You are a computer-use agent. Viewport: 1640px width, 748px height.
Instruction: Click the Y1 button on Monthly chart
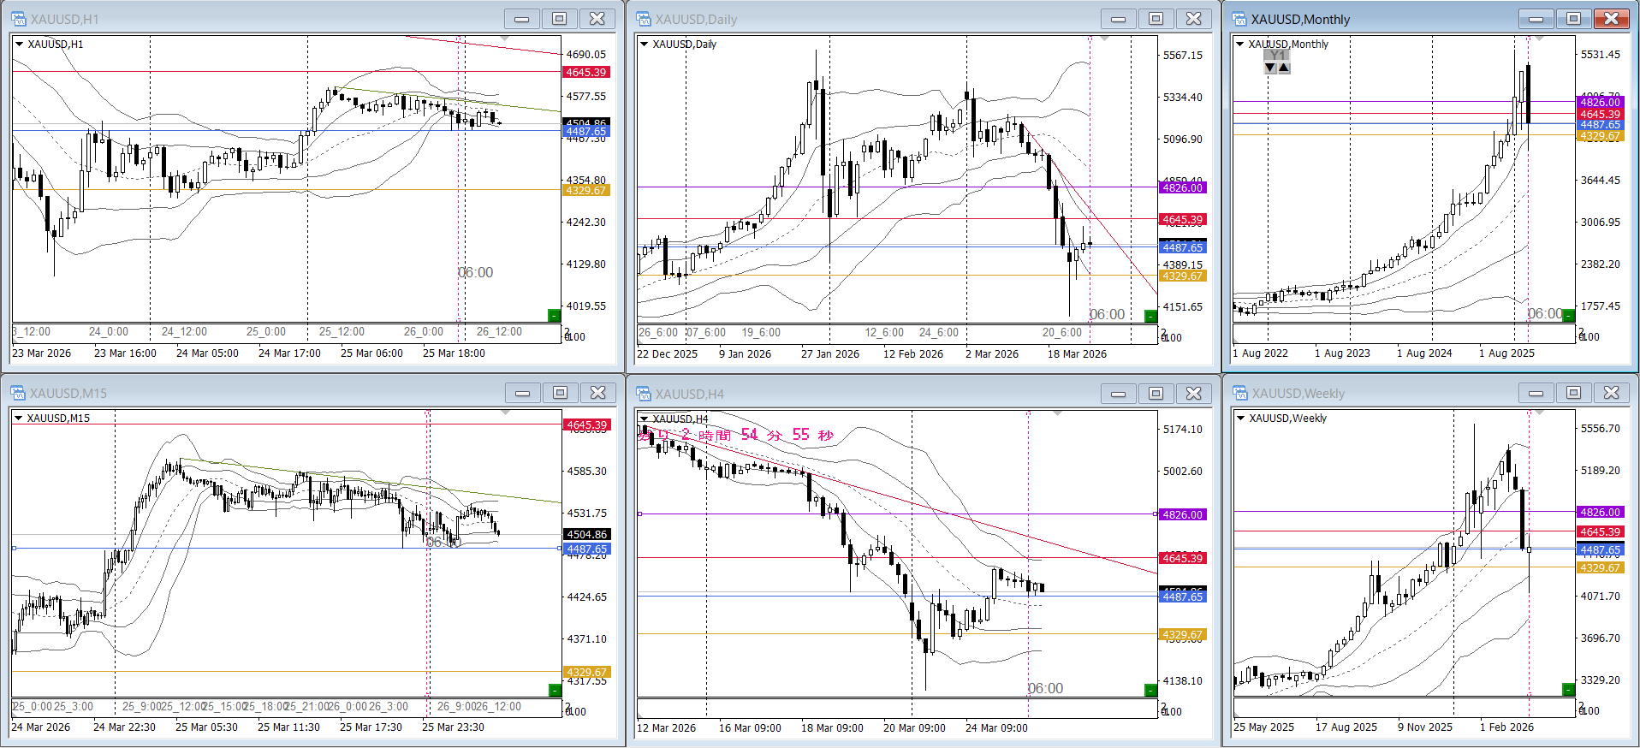(1277, 55)
